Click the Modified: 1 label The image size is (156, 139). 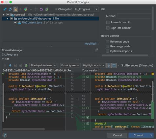(x=91, y=44)
